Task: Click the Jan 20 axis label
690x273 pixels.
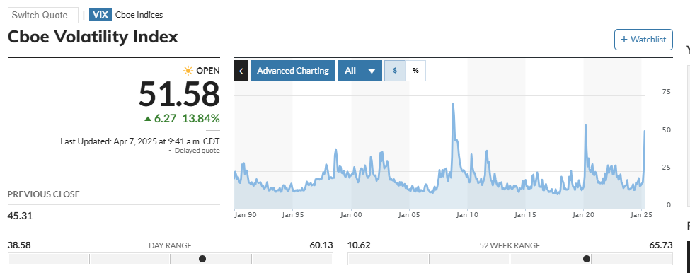Action: [584, 215]
